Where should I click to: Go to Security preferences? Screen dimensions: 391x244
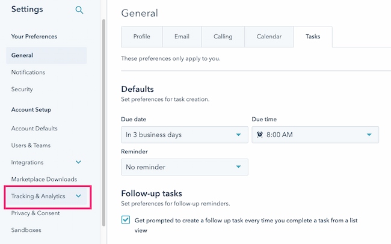(x=22, y=89)
